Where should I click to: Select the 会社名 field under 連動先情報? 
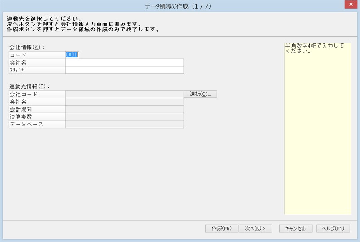(124, 102)
